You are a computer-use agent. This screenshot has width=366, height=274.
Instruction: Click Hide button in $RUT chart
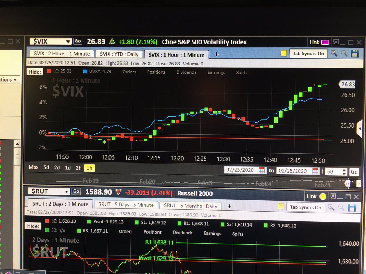coord(33,226)
